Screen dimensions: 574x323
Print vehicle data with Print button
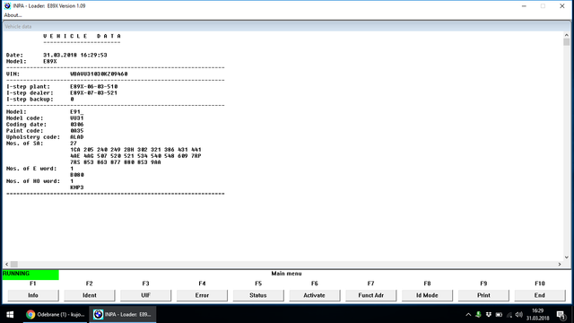pyautogui.click(x=483, y=295)
